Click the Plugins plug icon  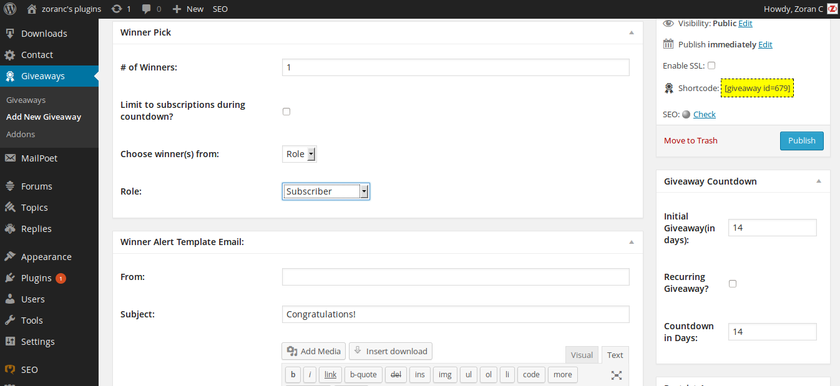click(10, 278)
